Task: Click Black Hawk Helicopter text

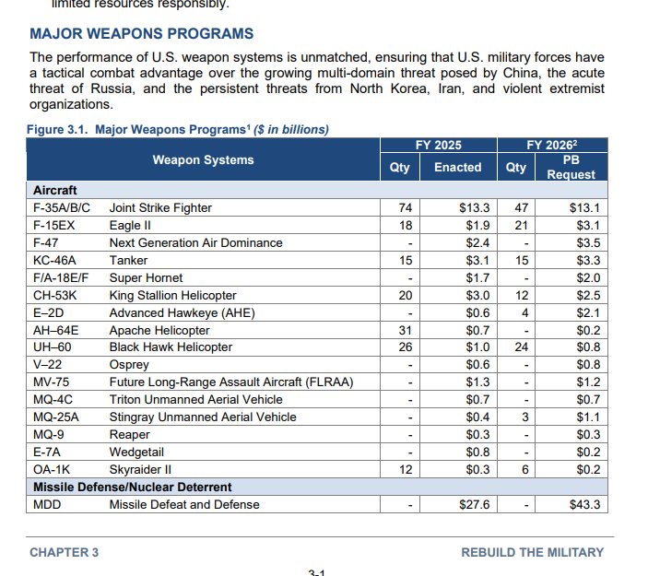Action: 171,347
